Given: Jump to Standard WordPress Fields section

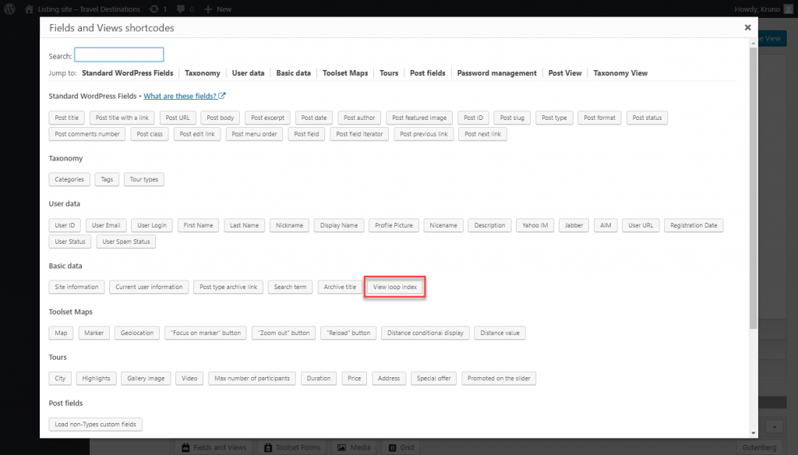Looking at the screenshot, I should click(127, 72).
